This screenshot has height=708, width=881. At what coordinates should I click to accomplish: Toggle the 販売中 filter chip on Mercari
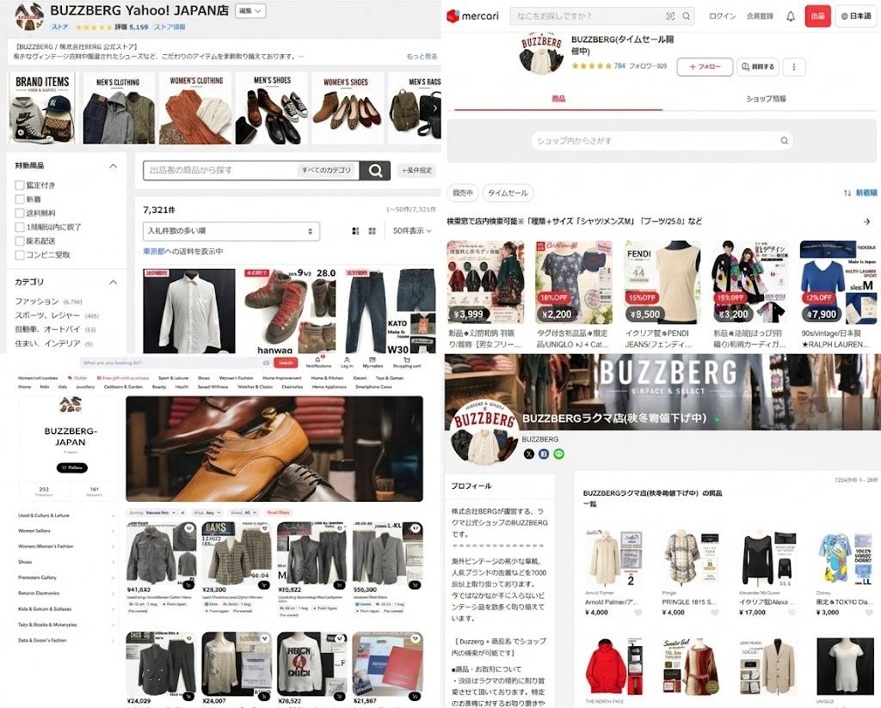pos(462,193)
